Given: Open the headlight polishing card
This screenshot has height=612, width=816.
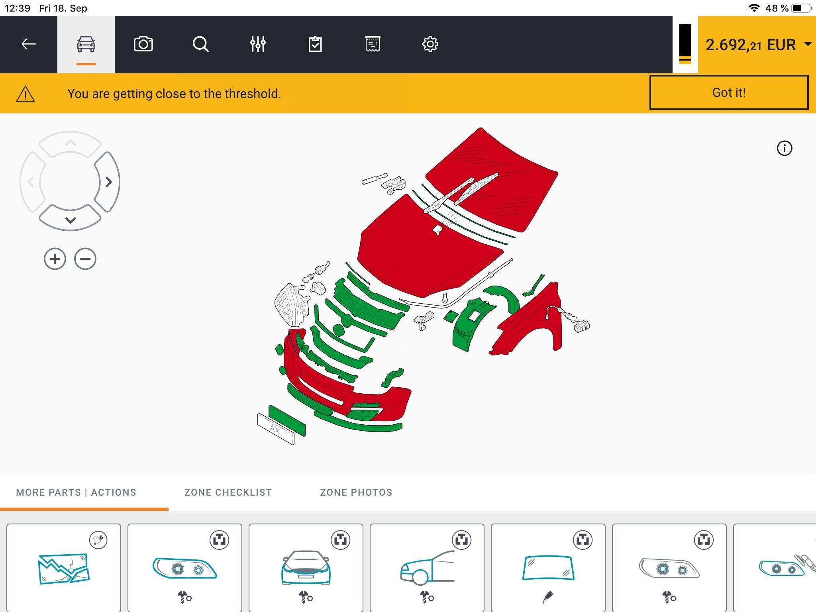Looking at the screenshot, I should (x=775, y=568).
